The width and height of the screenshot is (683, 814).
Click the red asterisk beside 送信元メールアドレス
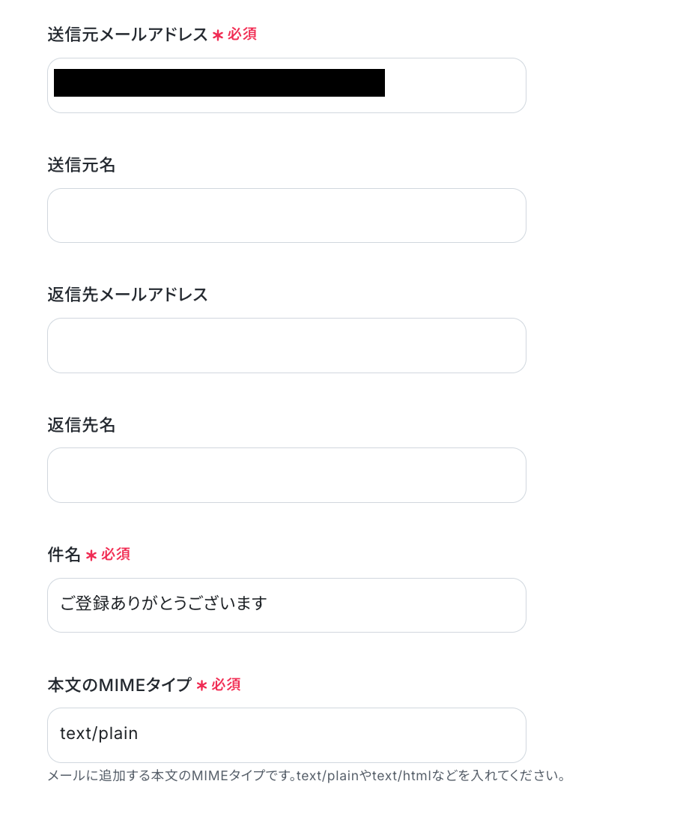(x=218, y=35)
